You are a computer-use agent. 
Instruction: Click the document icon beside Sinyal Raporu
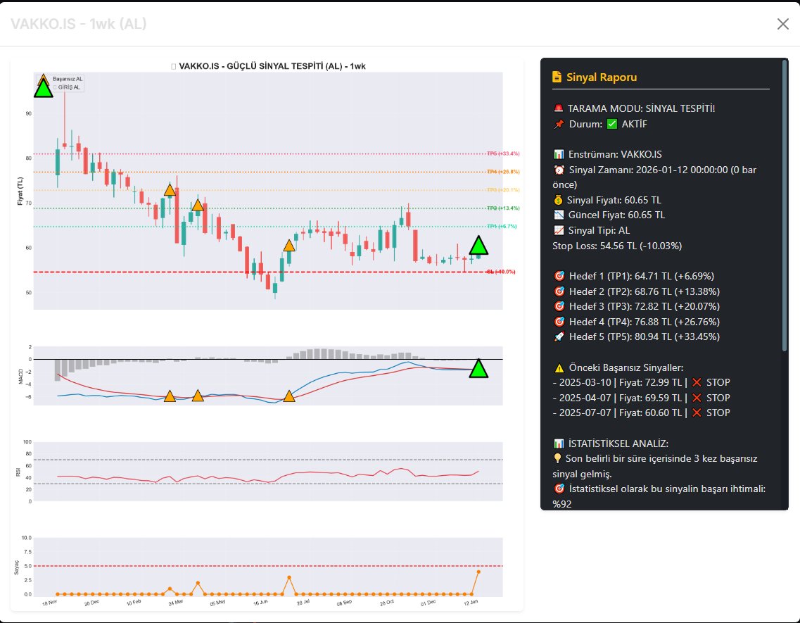tap(557, 77)
